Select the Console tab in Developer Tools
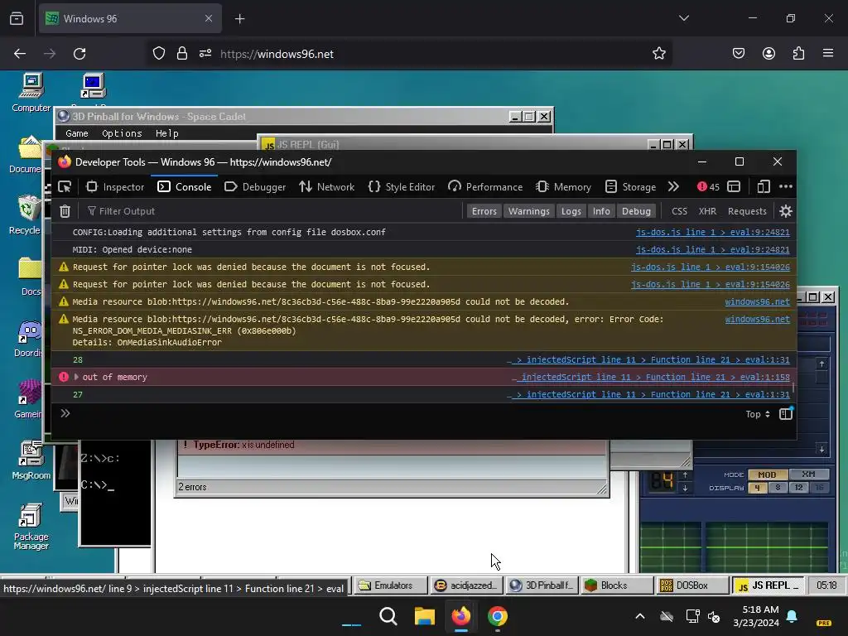Viewport: 848px width, 636px height. coord(185,186)
